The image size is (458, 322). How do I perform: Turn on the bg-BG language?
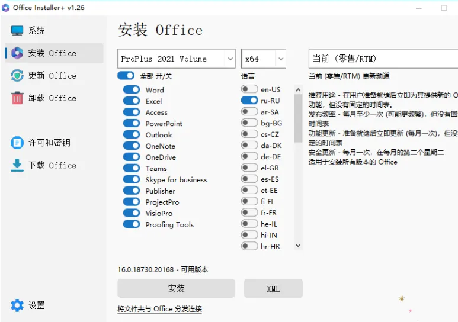click(x=249, y=123)
